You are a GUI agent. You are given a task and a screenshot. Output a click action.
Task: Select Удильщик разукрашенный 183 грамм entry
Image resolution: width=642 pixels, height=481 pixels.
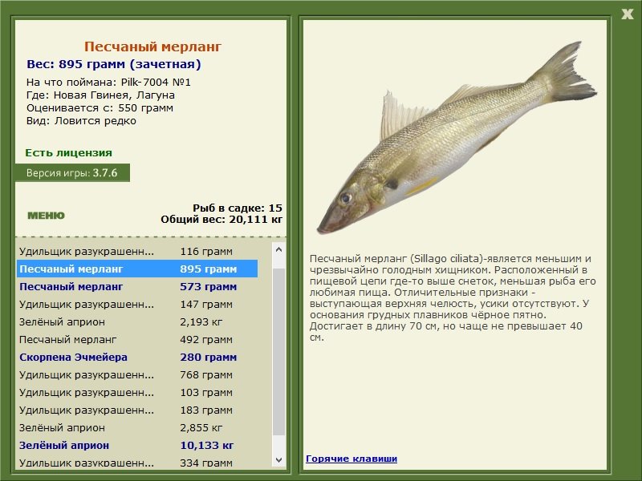137,410
